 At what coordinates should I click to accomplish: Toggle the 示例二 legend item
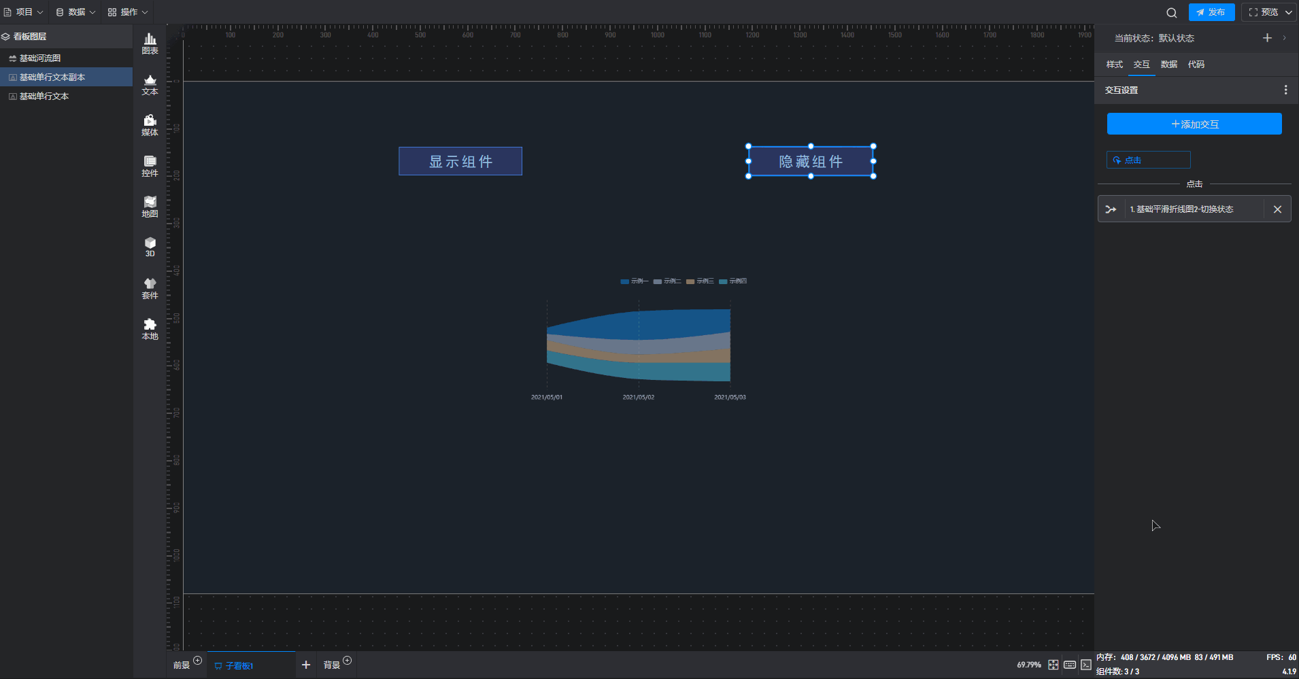click(667, 281)
